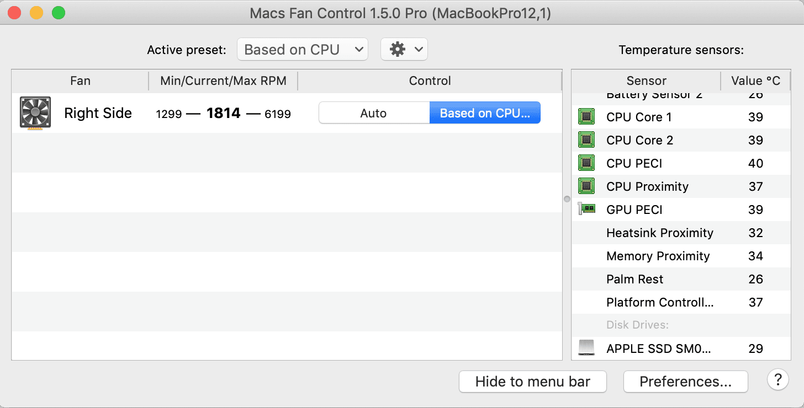The width and height of the screenshot is (804, 408).
Task: Switch the Right Side fan to Auto mode
Action: [373, 112]
